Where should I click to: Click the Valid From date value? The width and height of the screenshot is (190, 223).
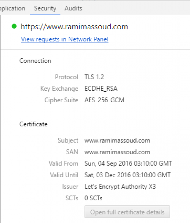128,163
